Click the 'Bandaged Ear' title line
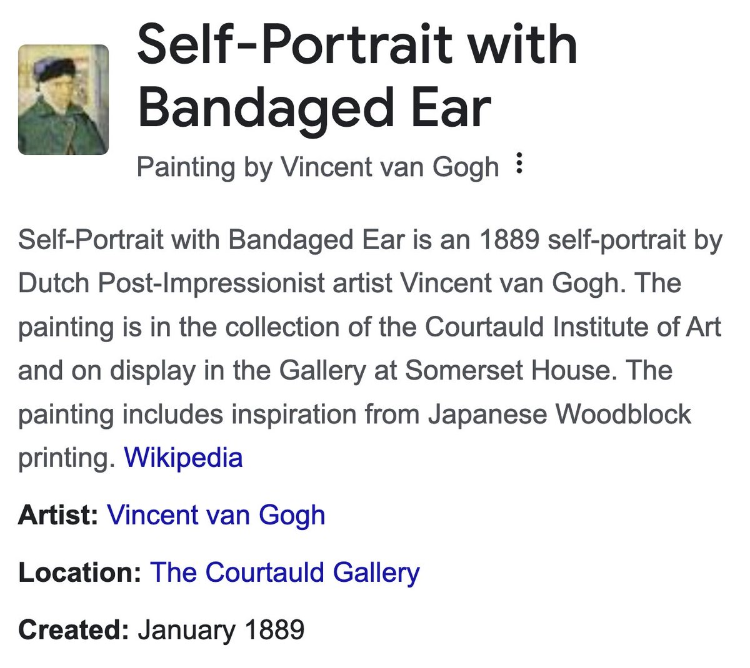750x668 pixels. (x=314, y=107)
